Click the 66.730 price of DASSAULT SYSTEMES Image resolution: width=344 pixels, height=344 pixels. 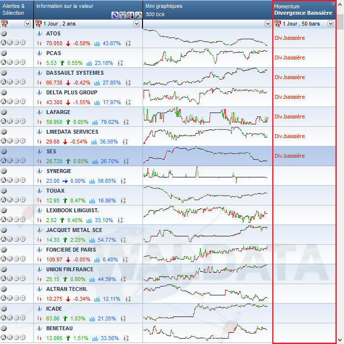click(54, 83)
